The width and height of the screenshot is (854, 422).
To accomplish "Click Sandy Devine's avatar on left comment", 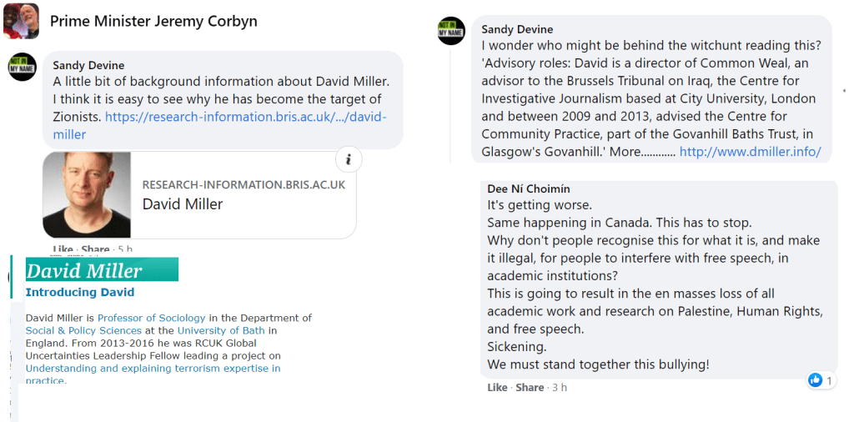I will 22,67.
